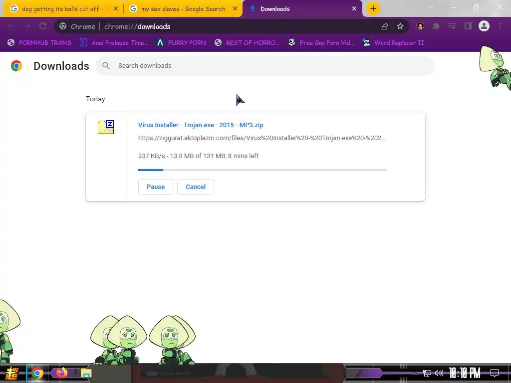This screenshot has width=511, height=383.
Task: Expand the hidden system tray icons chevron
Action: 415,373
